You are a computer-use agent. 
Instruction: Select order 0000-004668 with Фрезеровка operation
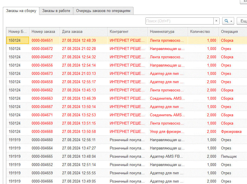42,131
